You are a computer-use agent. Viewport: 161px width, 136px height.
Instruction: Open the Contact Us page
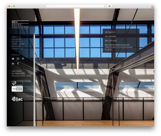pyautogui.click(x=17, y=49)
